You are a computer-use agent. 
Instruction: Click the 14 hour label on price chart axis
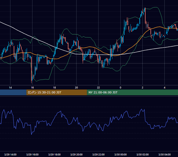click(x=10, y=88)
